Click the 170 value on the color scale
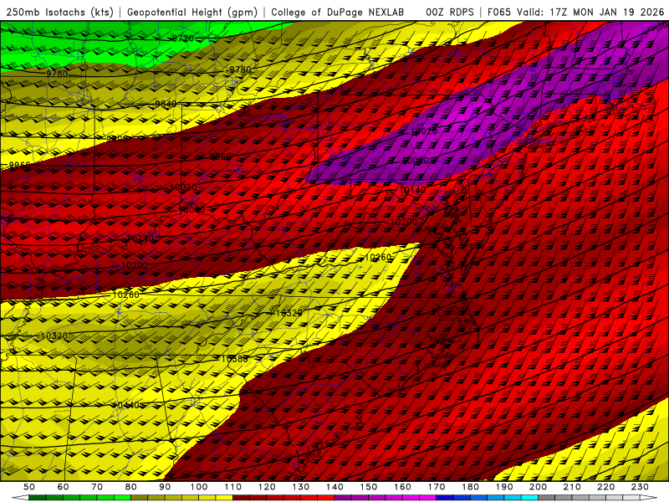669x502 pixels. (436, 487)
